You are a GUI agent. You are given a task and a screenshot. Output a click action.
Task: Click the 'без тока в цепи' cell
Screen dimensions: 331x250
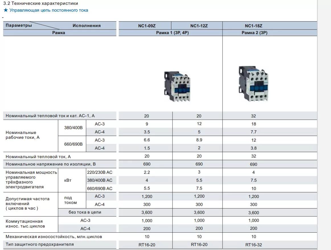click(85, 212)
